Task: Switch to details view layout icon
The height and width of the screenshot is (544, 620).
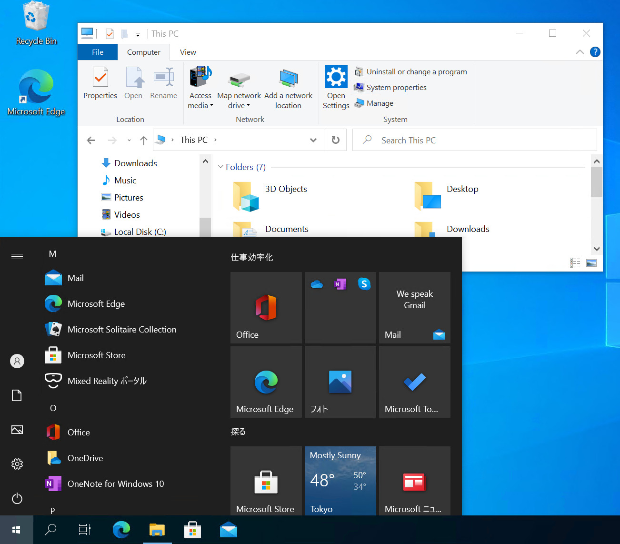Action: pos(575,262)
